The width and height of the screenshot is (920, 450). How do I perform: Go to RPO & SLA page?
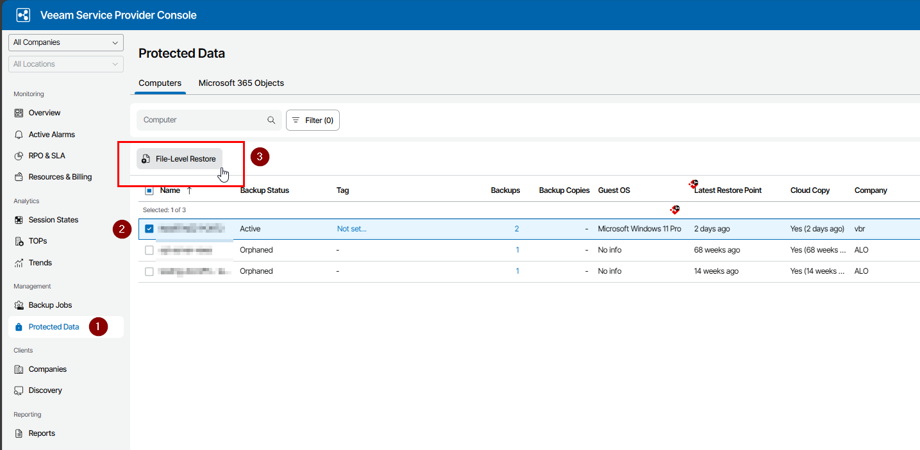46,156
